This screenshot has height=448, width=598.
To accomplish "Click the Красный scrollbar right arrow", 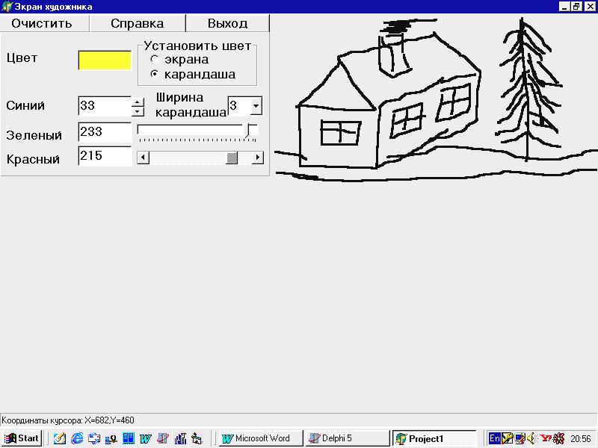I will (257, 158).
